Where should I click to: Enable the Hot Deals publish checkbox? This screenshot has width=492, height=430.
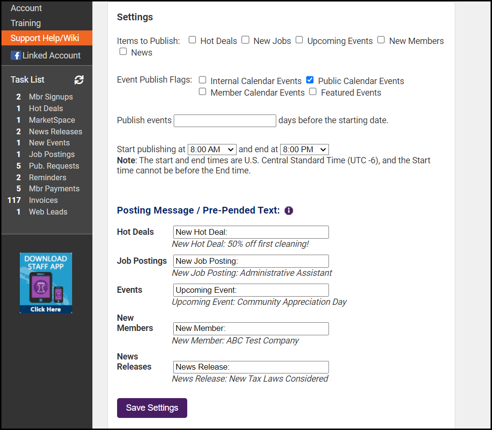pos(193,40)
